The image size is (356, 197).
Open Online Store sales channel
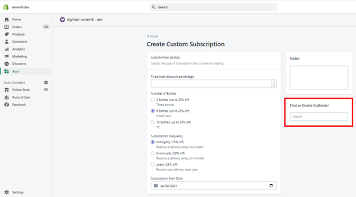point(21,90)
